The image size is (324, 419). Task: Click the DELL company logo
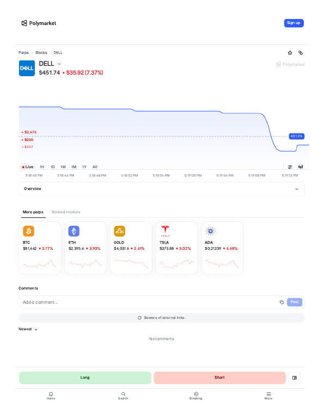click(x=27, y=68)
